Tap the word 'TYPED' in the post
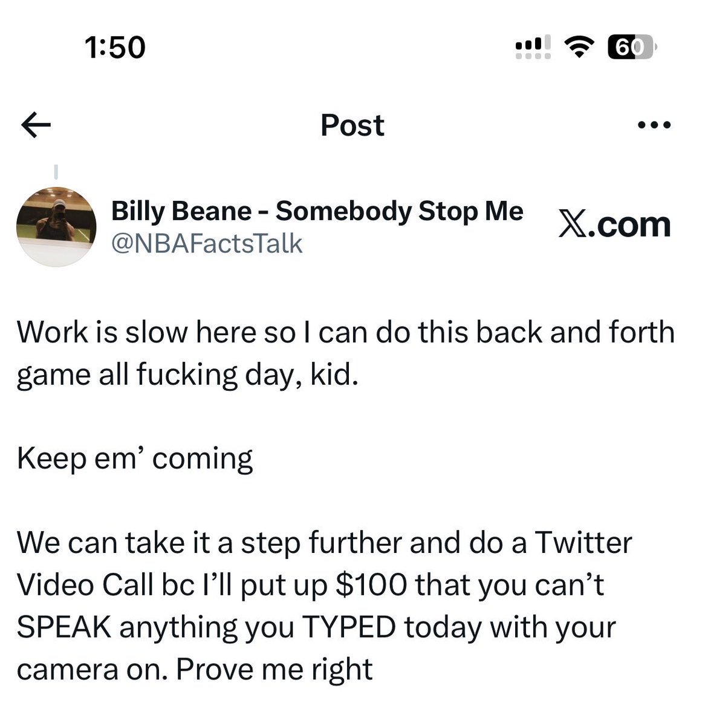 click(x=348, y=627)
